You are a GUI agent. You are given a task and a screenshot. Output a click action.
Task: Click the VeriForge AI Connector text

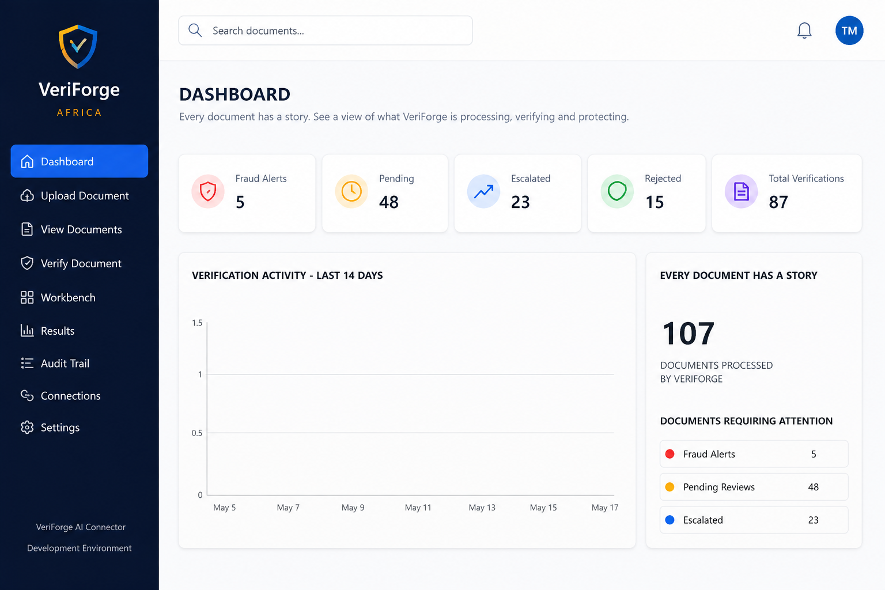click(x=81, y=527)
